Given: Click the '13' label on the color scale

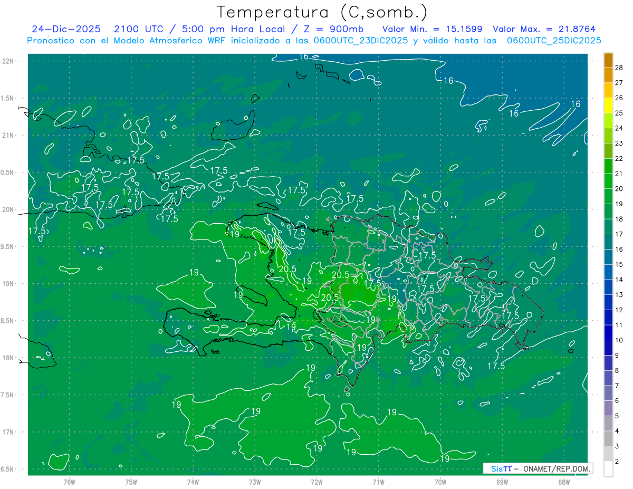Looking at the screenshot, I should [x=619, y=294].
